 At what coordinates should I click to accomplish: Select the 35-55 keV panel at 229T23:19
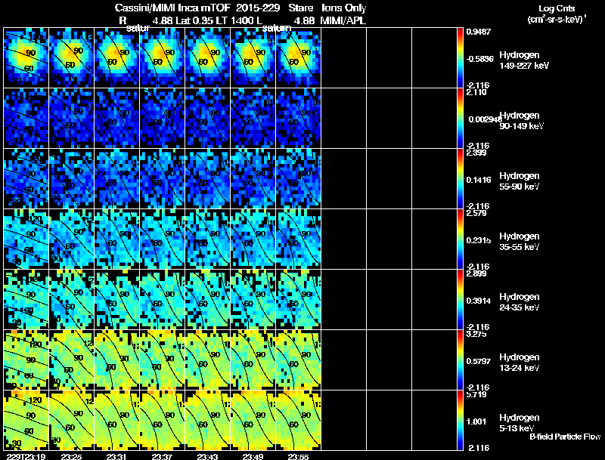pos(26,239)
